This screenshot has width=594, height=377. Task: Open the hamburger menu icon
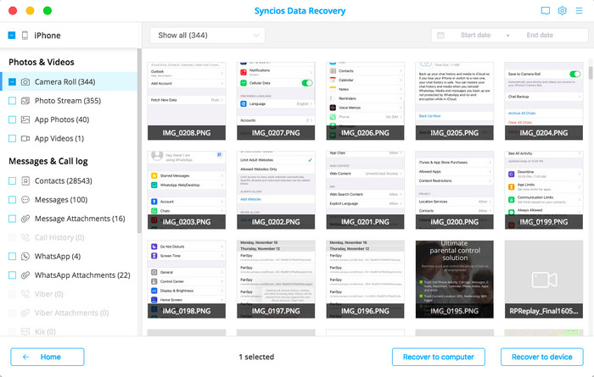click(579, 10)
